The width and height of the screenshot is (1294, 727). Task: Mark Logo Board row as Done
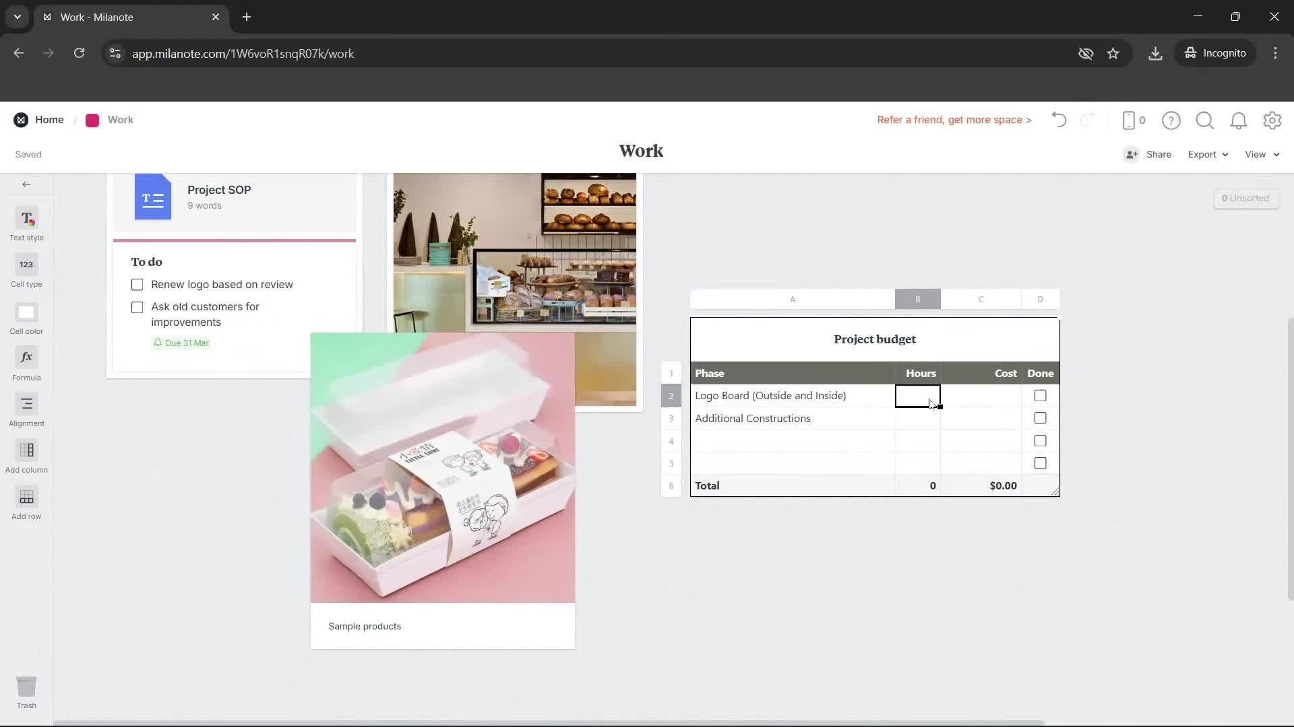[x=1040, y=395]
